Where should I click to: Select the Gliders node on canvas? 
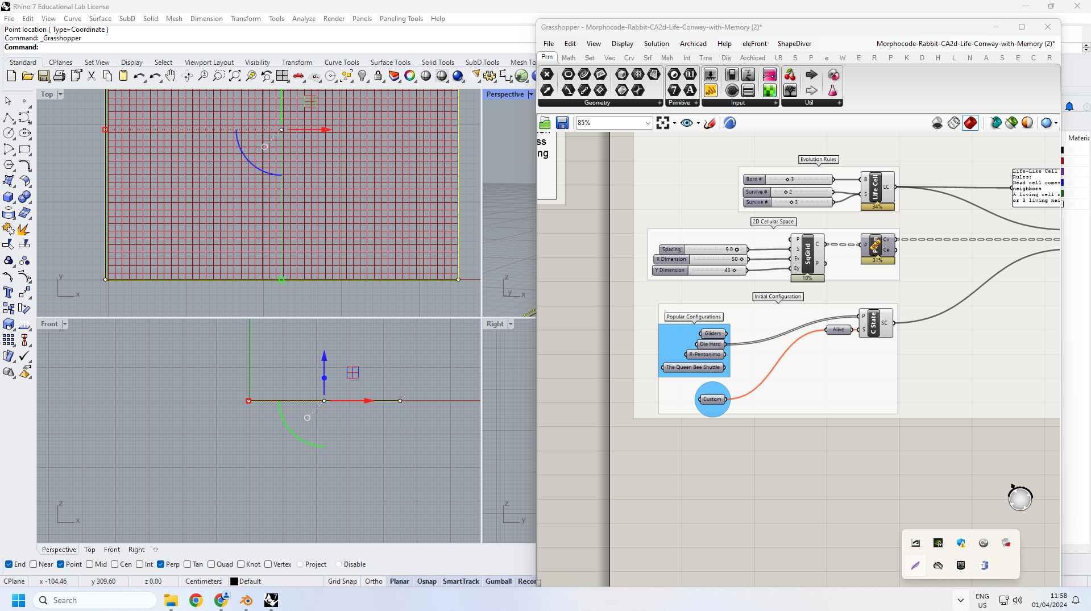click(x=713, y=334)
